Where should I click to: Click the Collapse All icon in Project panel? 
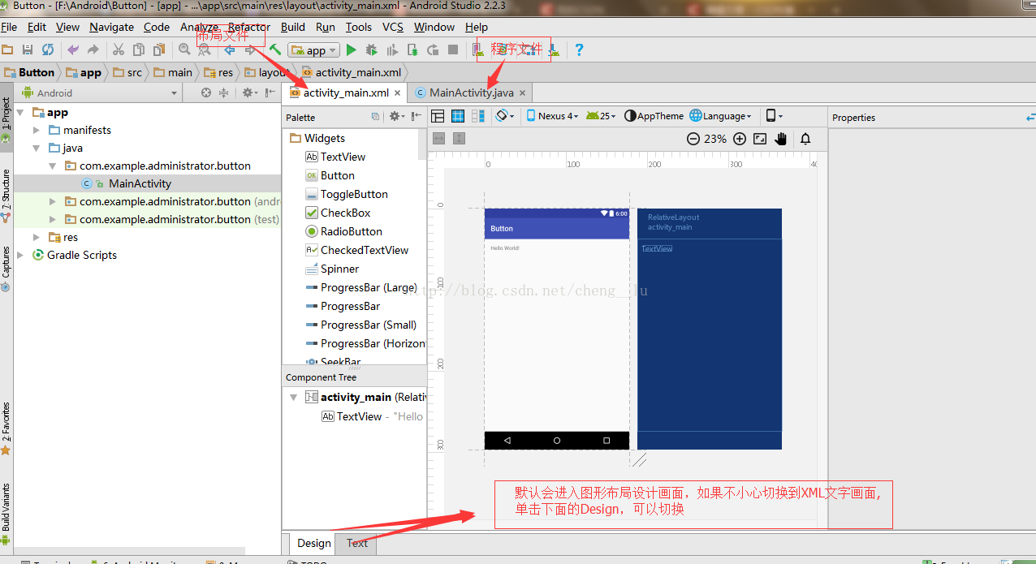[x=224, y=93]
